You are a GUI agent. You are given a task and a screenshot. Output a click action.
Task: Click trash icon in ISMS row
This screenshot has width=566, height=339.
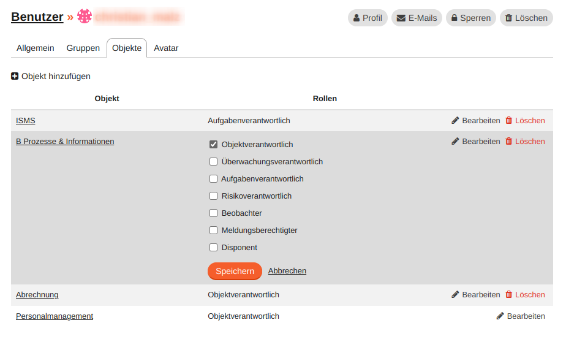click(508, 121)
